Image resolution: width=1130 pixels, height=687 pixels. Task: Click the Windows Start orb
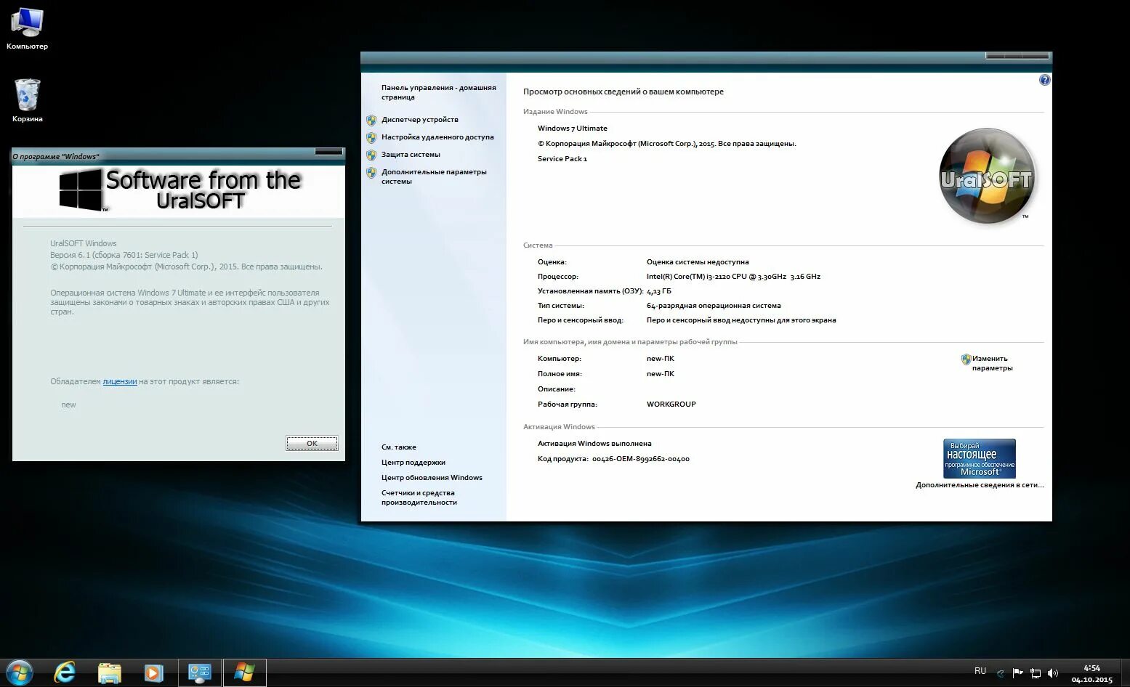19,672
